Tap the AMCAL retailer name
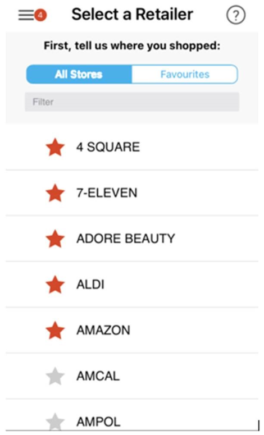 tap(98, 376)
